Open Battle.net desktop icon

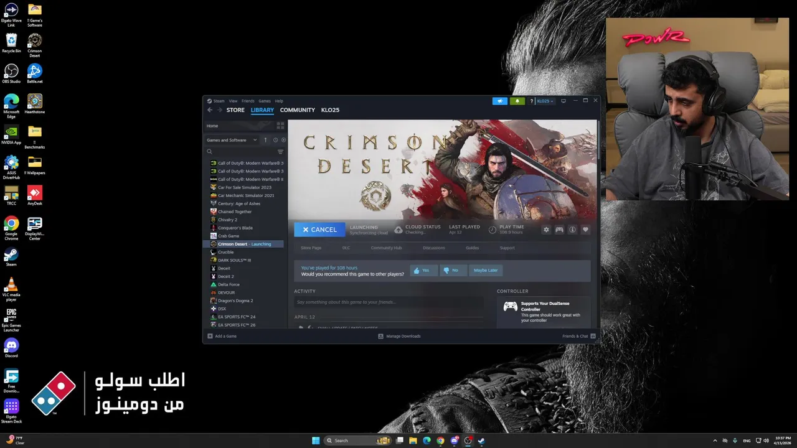pos(35,73)
